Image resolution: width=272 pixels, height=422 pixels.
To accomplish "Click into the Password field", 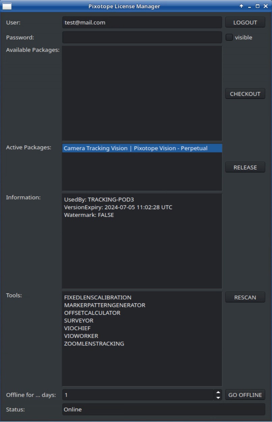I will coord(142,37).
